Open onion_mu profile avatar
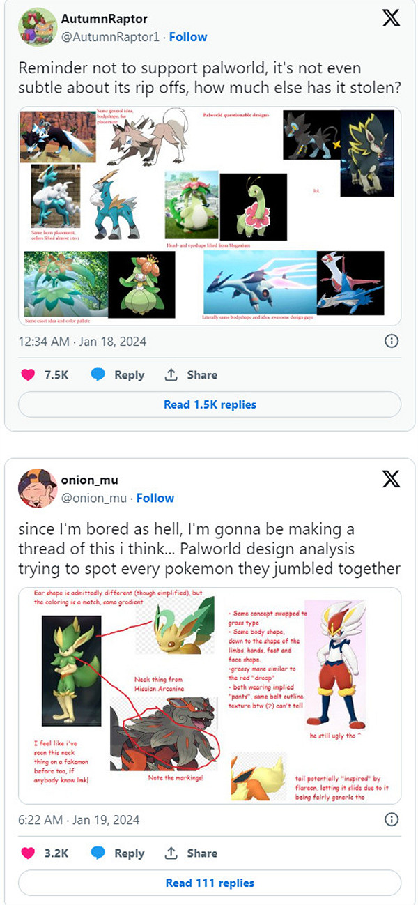418x905 pixels. [36, 488]
